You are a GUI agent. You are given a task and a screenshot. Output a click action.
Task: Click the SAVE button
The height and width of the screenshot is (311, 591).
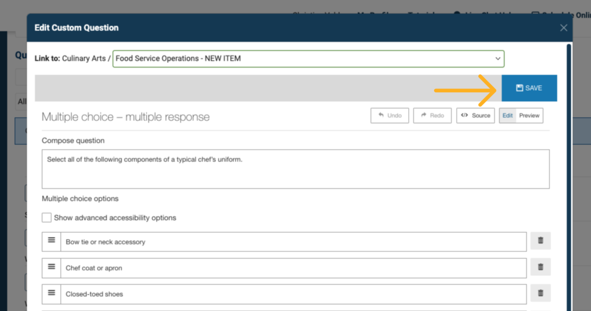tap(529, 88)
